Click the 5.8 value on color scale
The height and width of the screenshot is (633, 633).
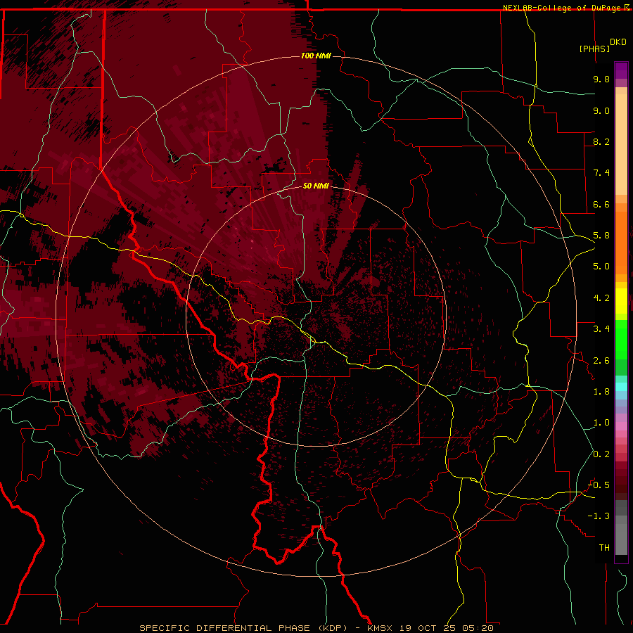tap(601, 236)
